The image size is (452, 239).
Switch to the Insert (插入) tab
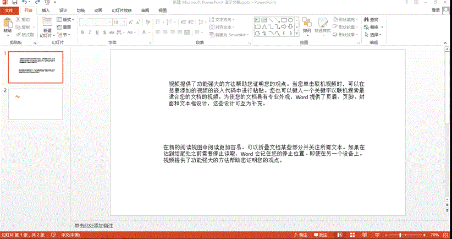tap(46, 10)
